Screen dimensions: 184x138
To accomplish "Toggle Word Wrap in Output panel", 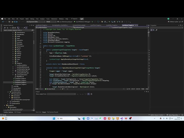I will (89, 94).
